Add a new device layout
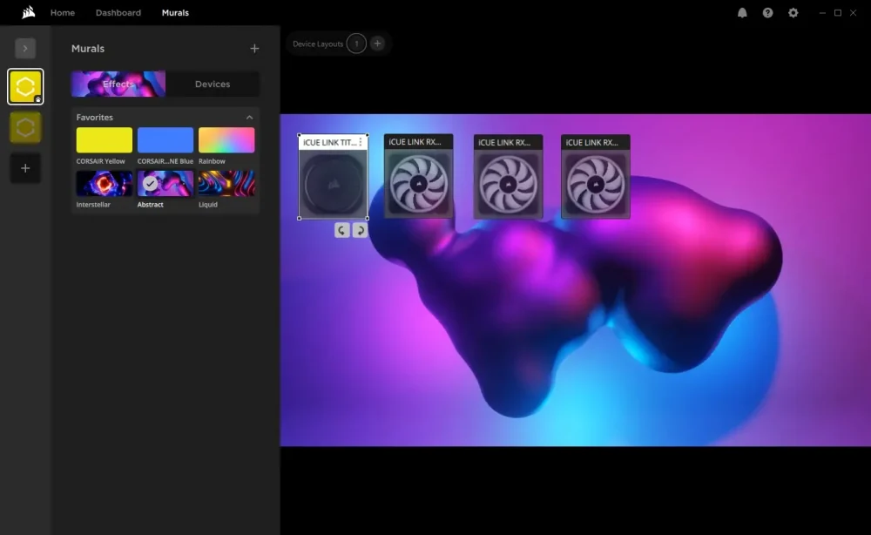Screen dimensions: 871x535 pyautogui.click(x=377, y=44)
